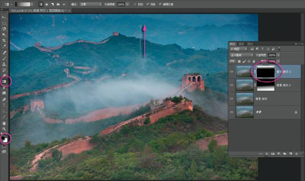Select the Clone Stamp tool
Viewport: 305px width, 181px height.
(x=4, y=64)
